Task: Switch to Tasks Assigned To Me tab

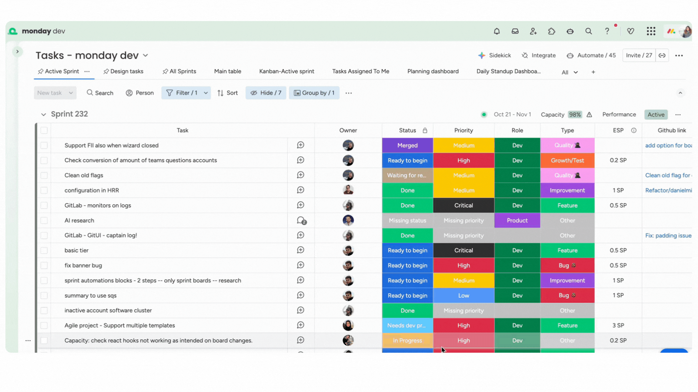Action: (x=361, y=72)
